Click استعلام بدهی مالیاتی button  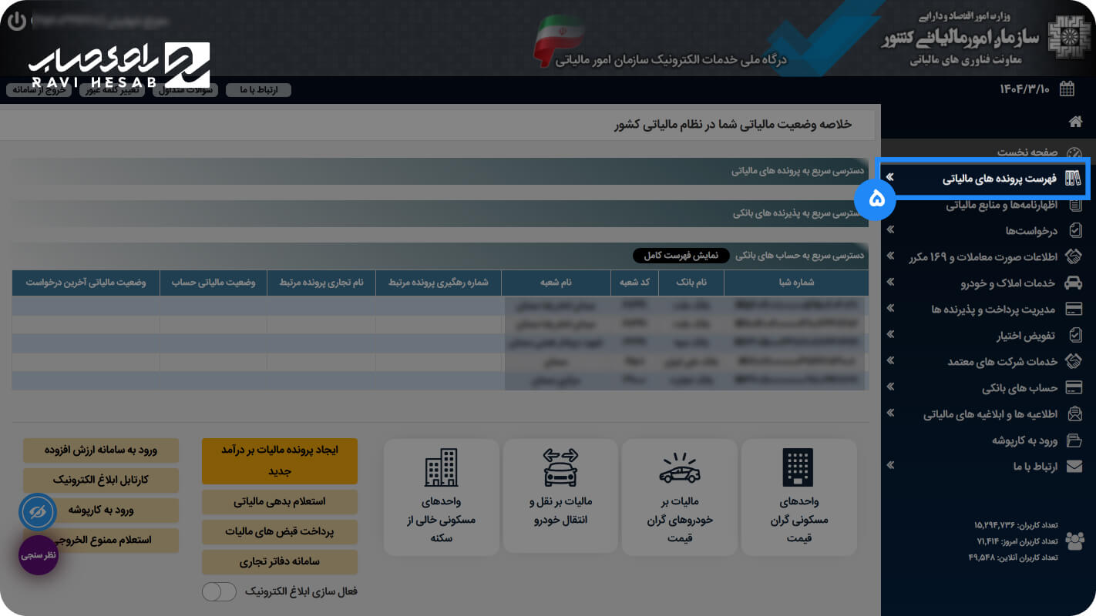point(280,501)
